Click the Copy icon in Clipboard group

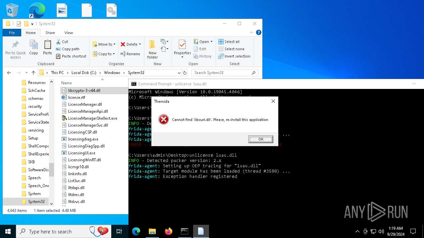33,47
